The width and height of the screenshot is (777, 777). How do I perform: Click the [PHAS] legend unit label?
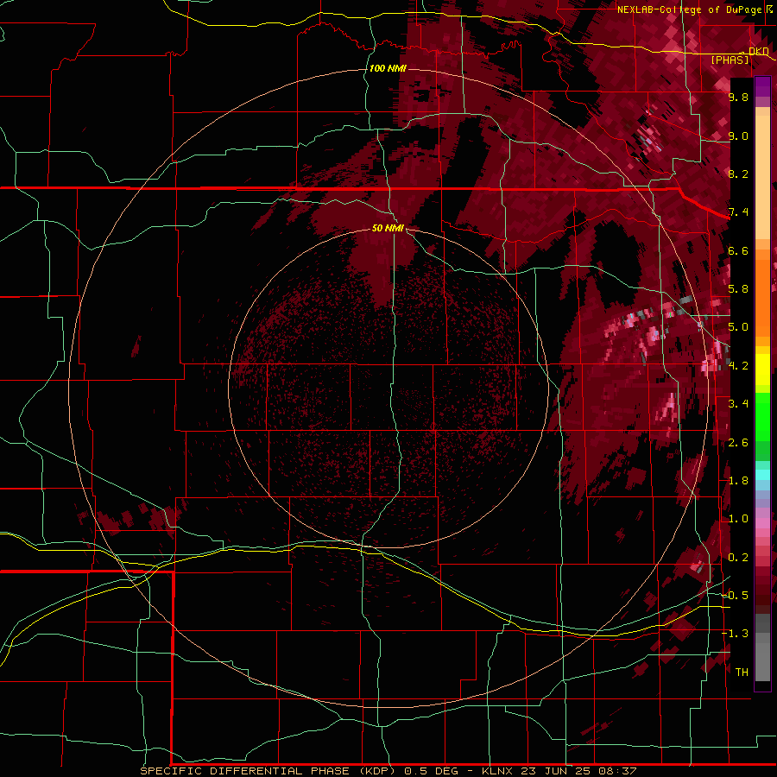(730, 60)
